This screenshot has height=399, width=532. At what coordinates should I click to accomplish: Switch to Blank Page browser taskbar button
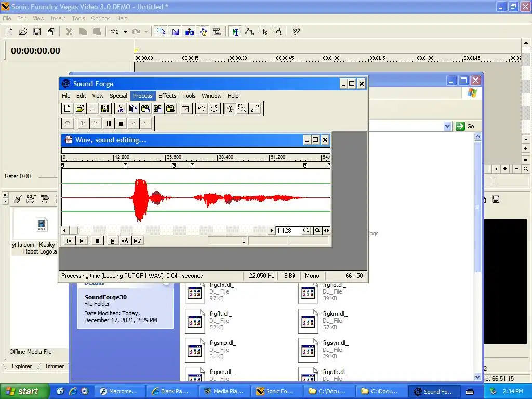pyautogui.click(x=171, y=392)
